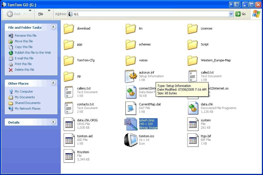The height and width of the screenshot is (175, 263).
Task: Select the ttsystem file icon
Action: click(69, 156)
